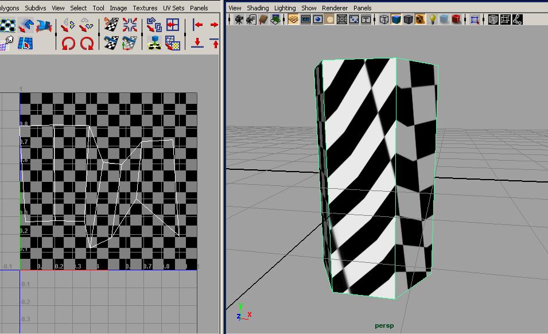548x334 pixels.
Task: Click the sew UV edges icon
Action: [111, 43]
